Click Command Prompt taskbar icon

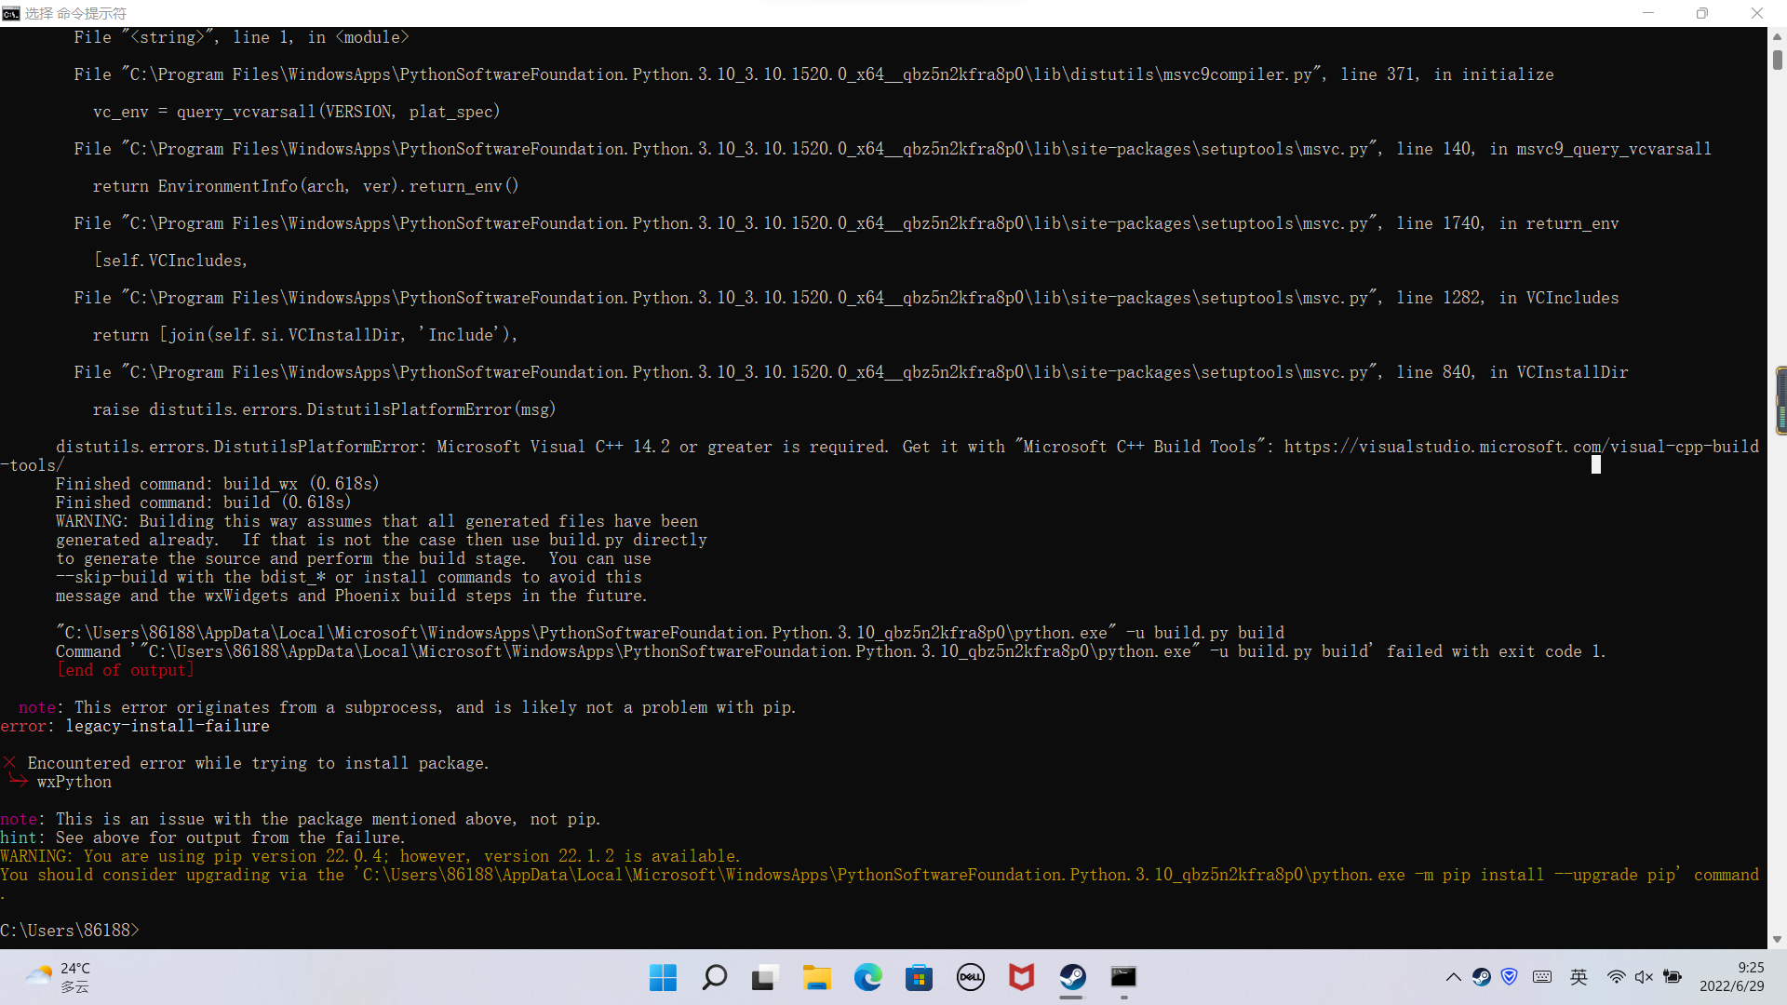click(x=1123, y=977)
